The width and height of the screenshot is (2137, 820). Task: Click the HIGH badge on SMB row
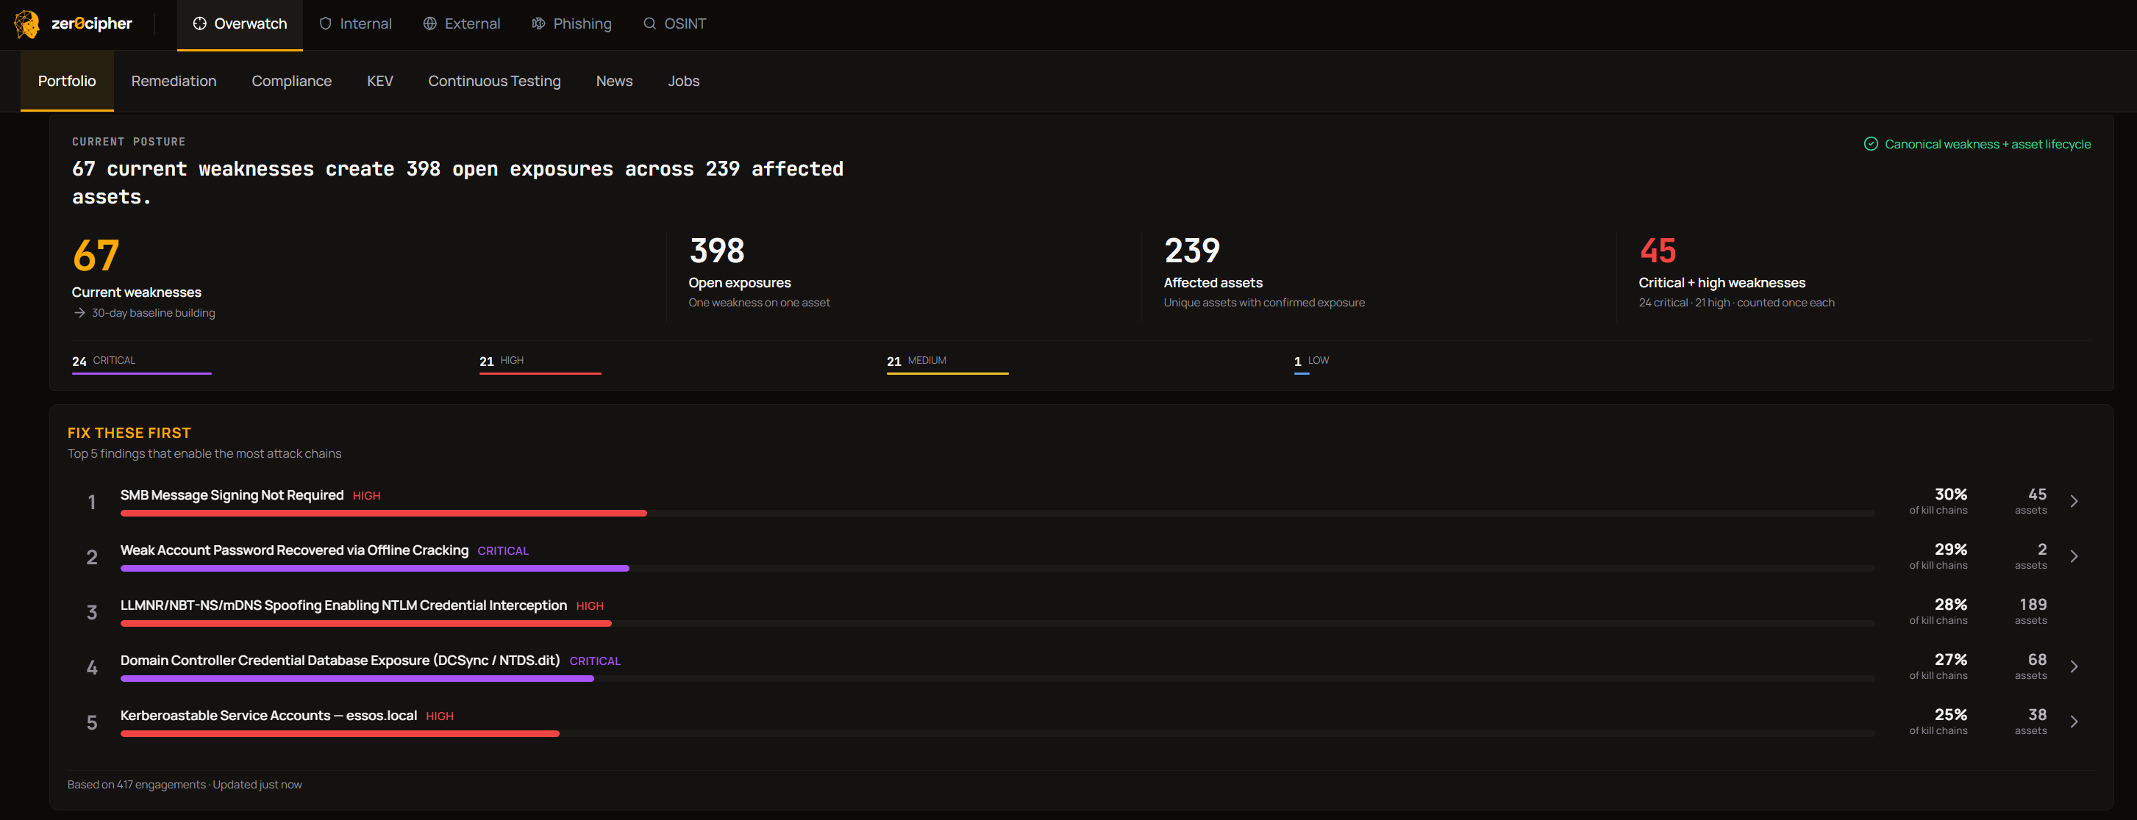click(367, 496)
